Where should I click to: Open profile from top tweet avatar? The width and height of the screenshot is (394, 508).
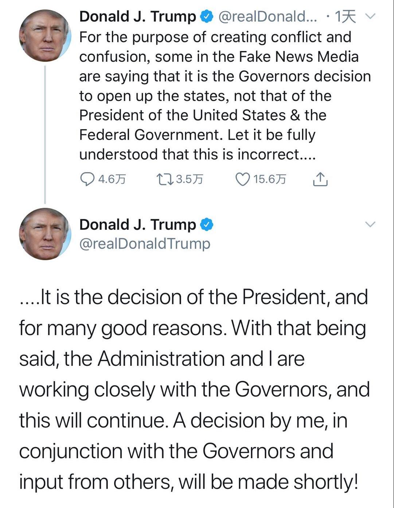(45, 35)
